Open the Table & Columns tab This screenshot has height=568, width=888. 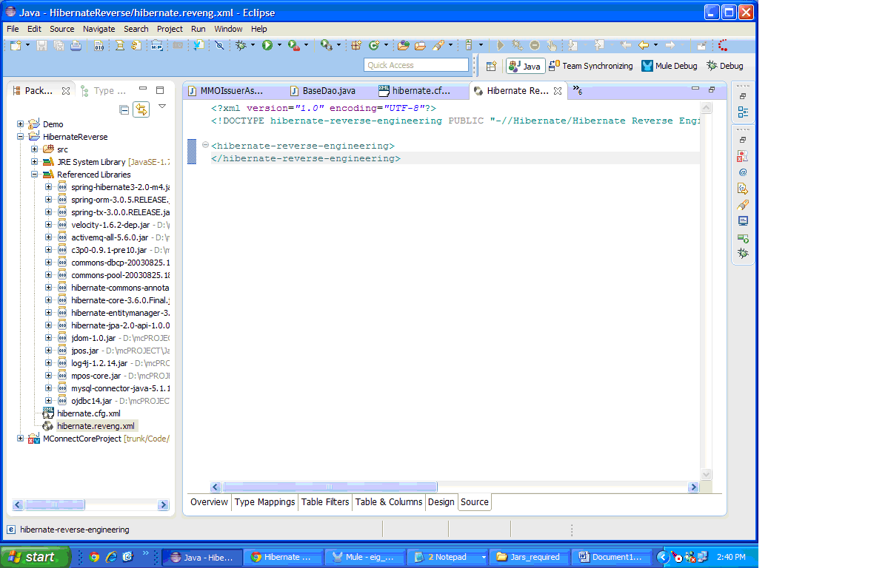[389, 502]
